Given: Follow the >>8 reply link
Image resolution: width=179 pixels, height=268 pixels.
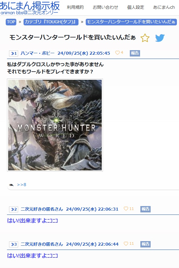Looking at the screenshot, I should point(21,185).
